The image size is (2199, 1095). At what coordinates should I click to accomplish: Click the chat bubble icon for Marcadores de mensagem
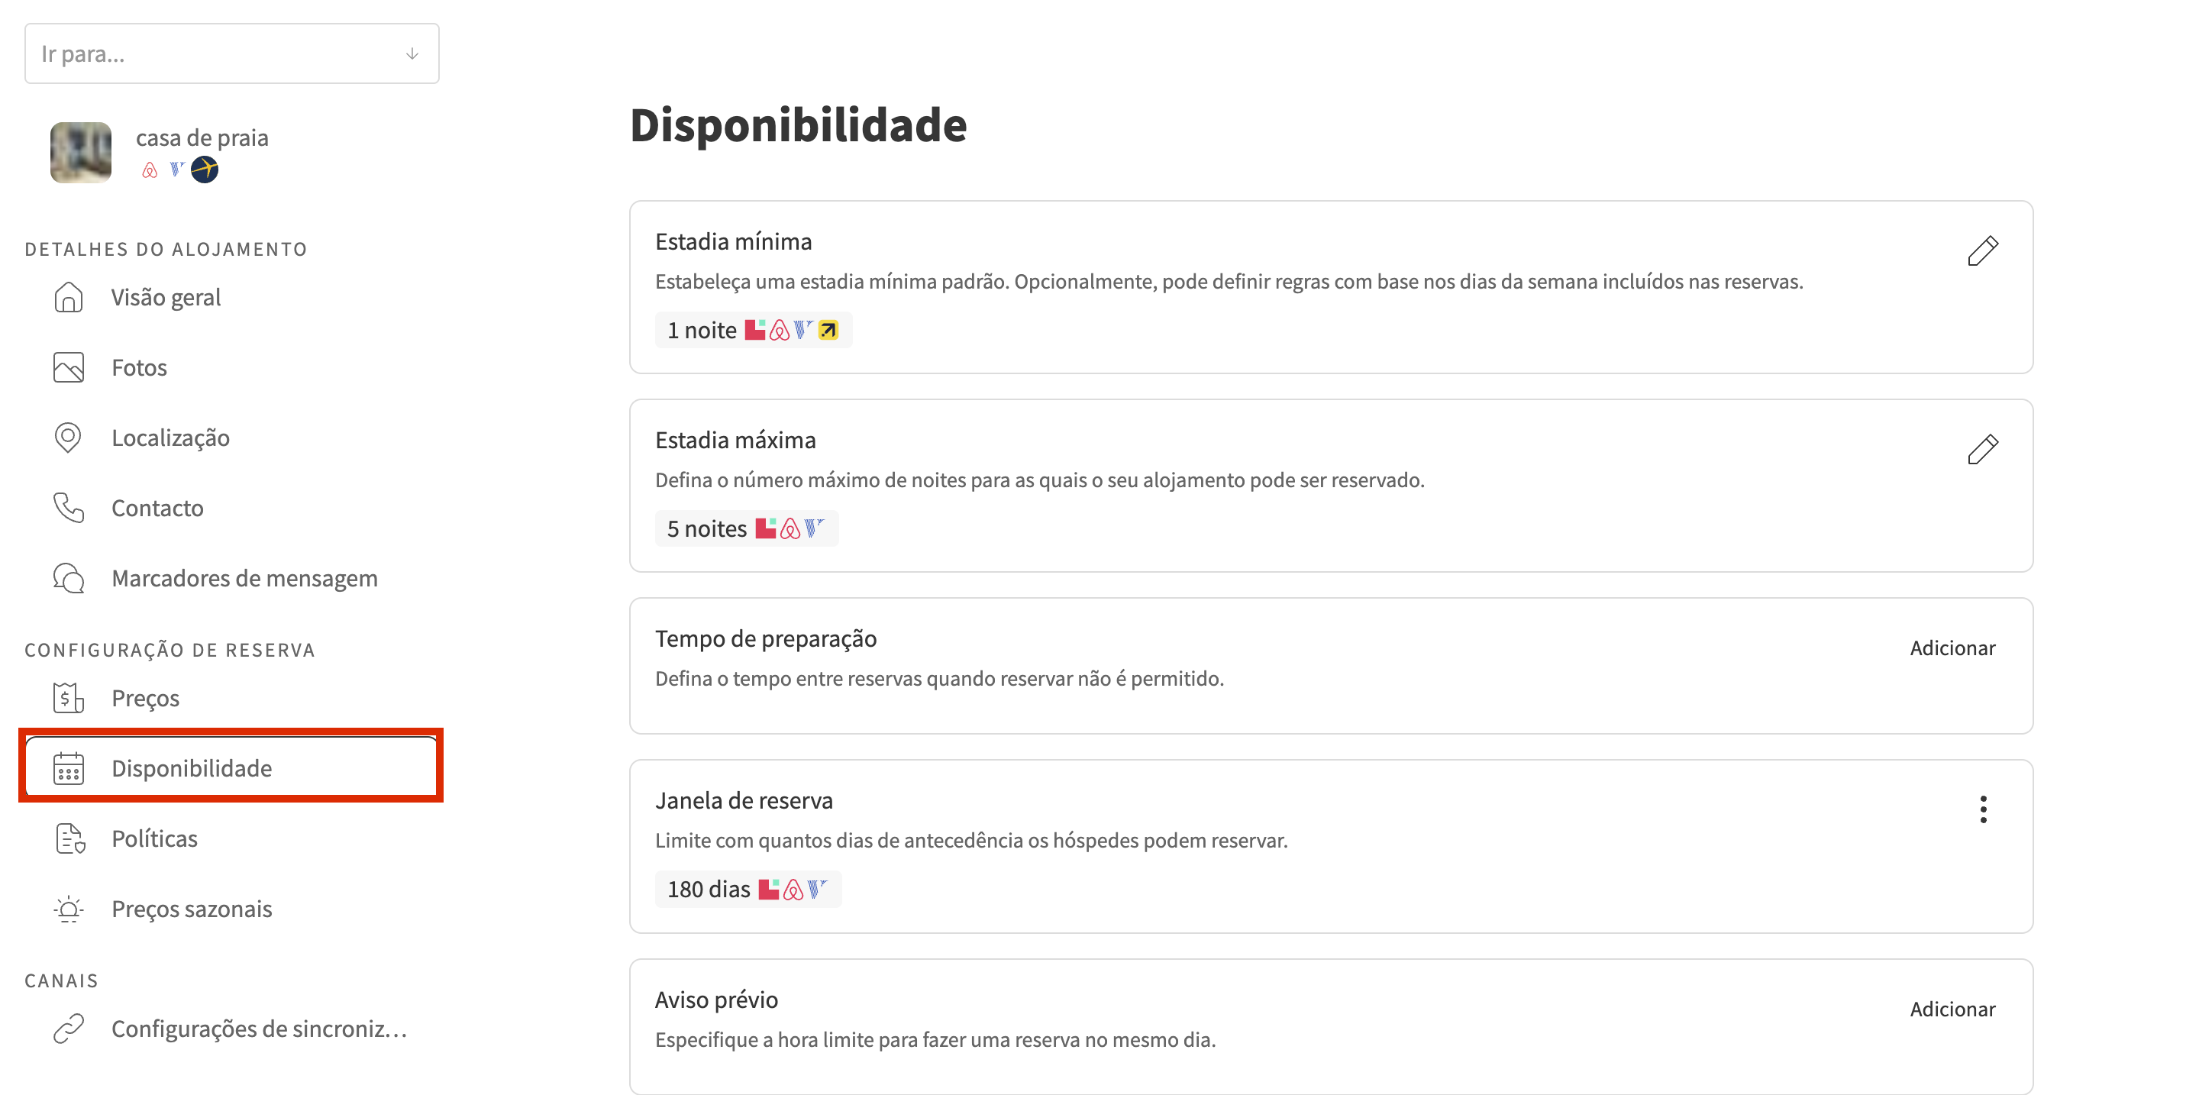[x=68, y=578]
